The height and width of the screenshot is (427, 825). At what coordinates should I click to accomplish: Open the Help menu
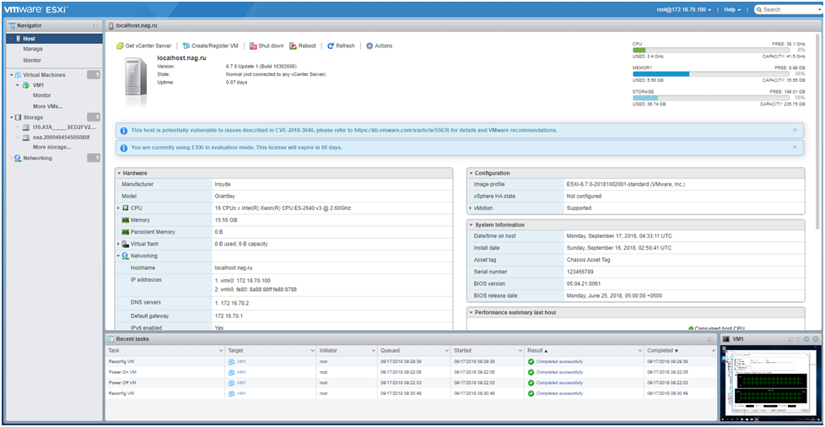point(732,9)
